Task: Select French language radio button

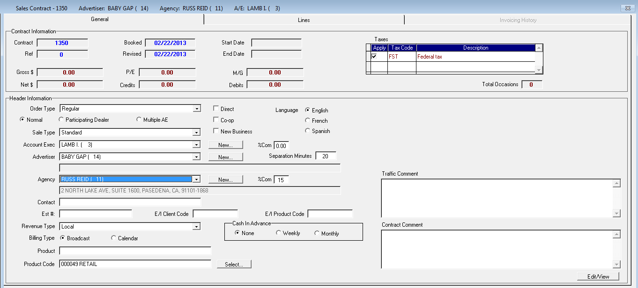Action: pyautogui.click(x=307, y=121)
